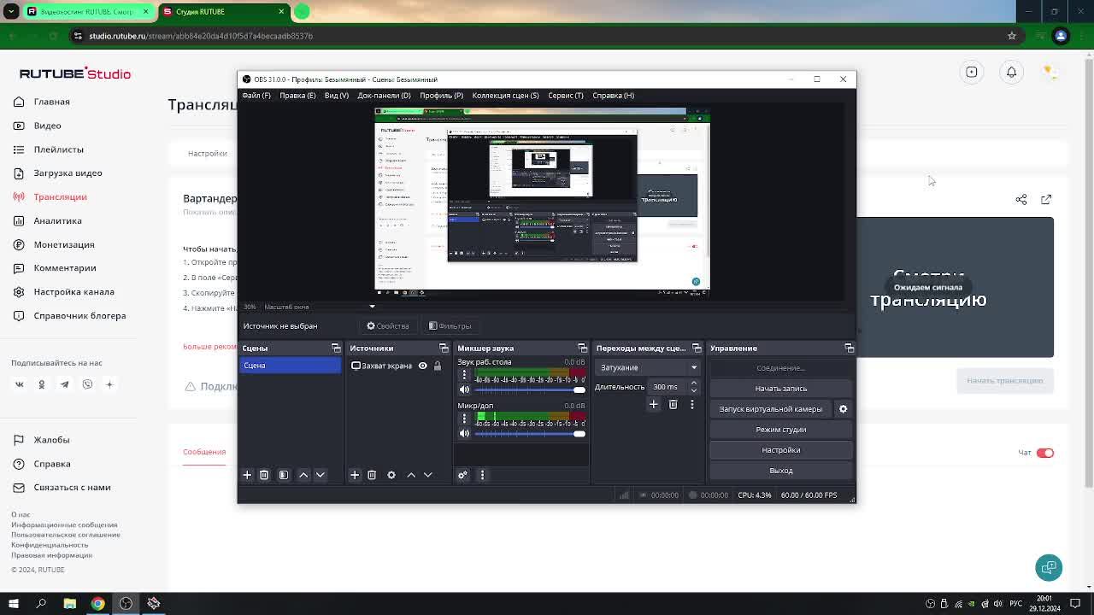Undock the Сцены panel

click(336, 348)
